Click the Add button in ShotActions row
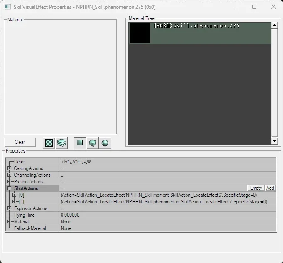283x263 pixels. click(x=270, y=188)
